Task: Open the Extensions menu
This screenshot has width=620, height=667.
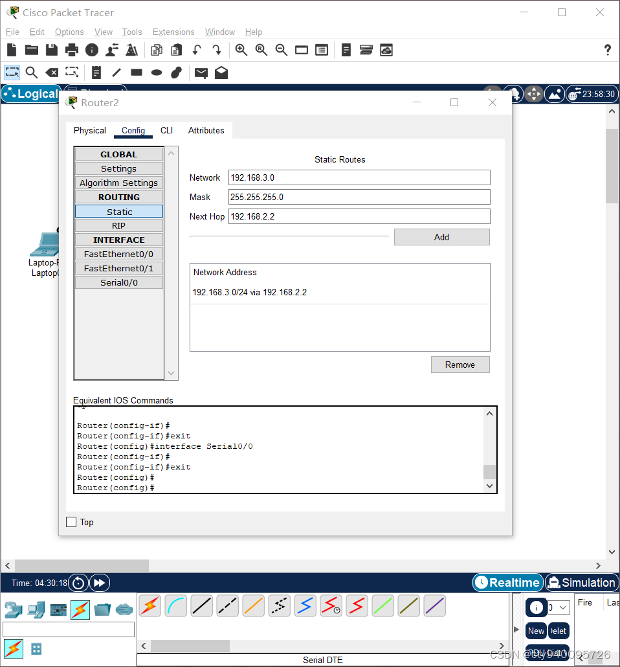Action: pos(173,32)
